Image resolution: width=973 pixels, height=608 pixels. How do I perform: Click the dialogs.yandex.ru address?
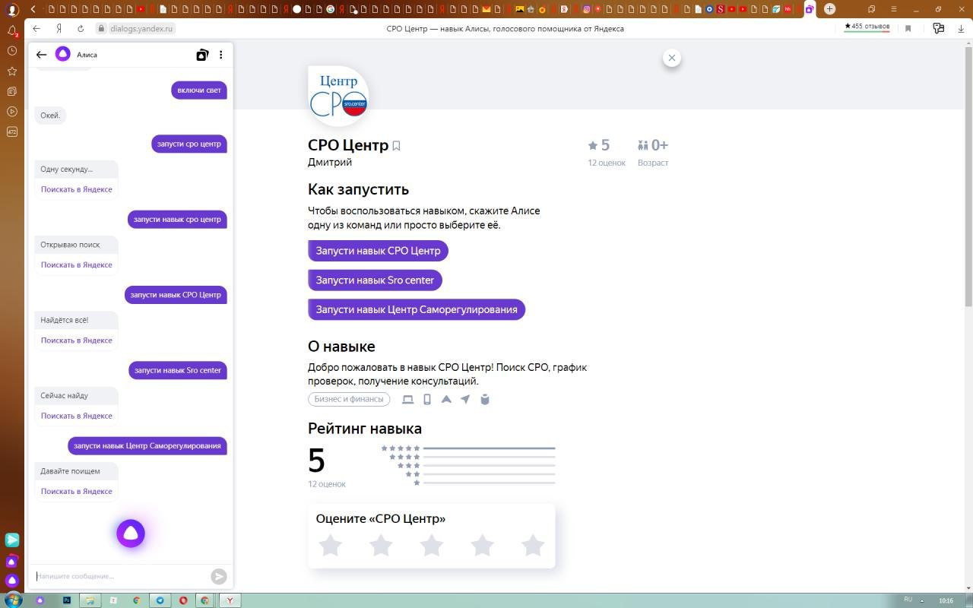point(141,28)
